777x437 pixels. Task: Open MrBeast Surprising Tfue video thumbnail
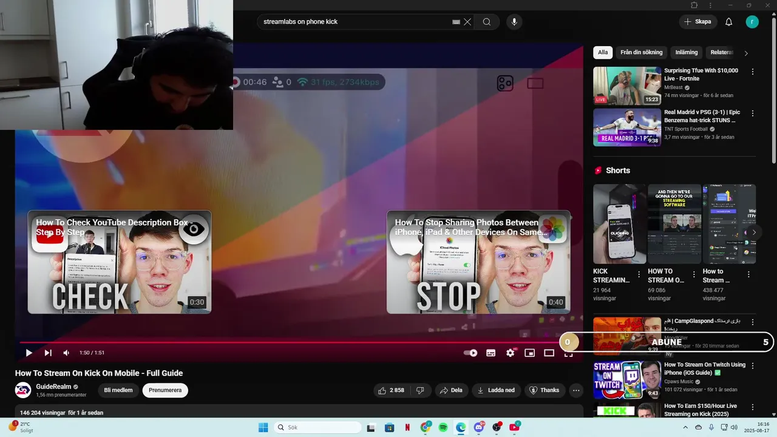click(627, 86)
